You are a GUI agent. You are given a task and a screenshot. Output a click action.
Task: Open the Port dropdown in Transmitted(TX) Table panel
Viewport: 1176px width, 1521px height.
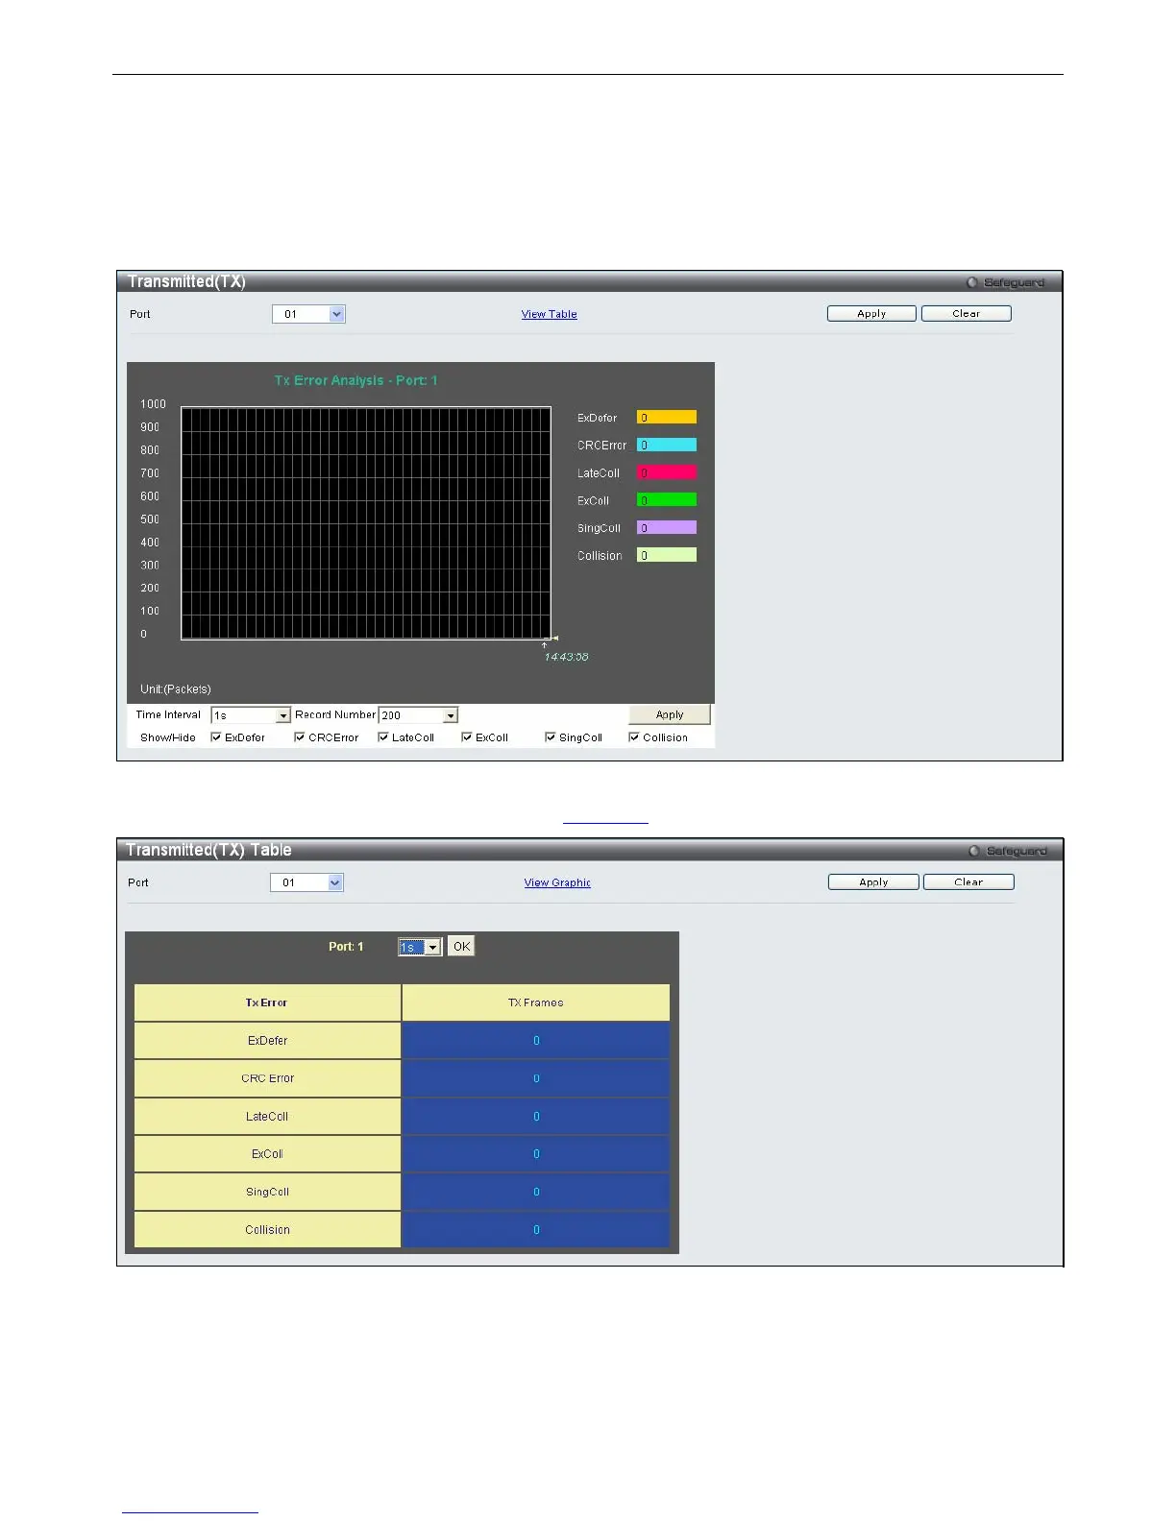click(x=306, y=882)
